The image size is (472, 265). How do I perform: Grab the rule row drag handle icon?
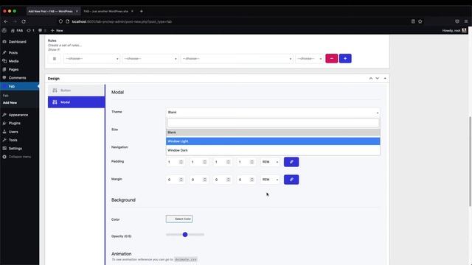tap(55, 59)
